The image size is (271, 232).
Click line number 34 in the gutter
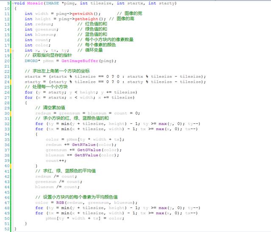tap(7, 134)
